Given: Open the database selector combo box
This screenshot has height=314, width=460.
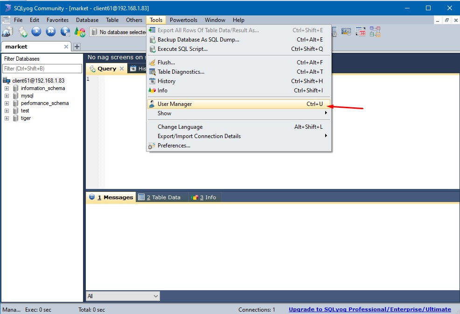Looking at the screenshot, I should point(119,32).
